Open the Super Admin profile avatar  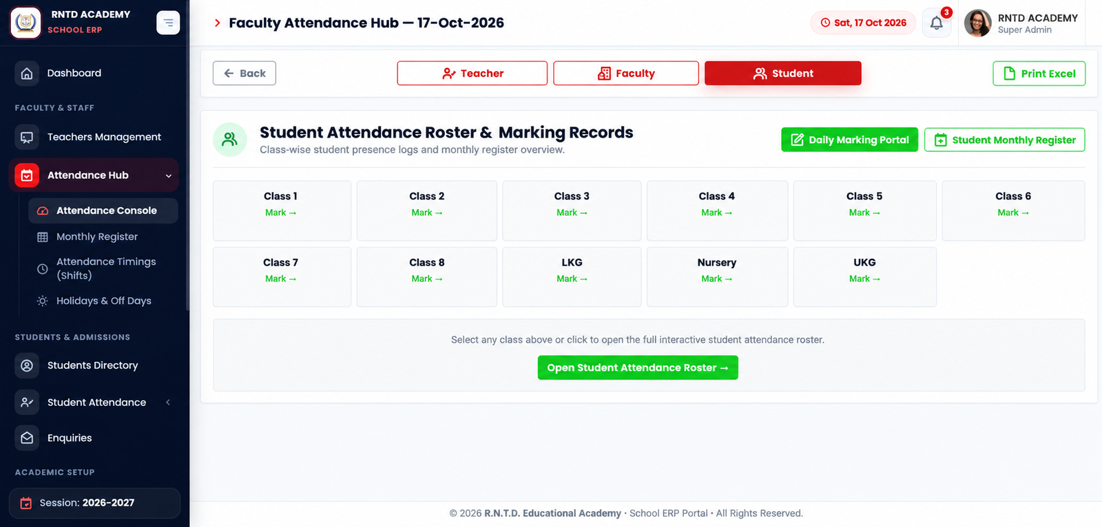tap(977, 23)
